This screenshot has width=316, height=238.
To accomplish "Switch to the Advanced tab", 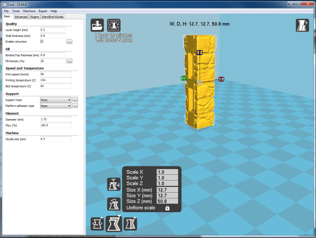I will pyautogui.click(x=21, y=17).
